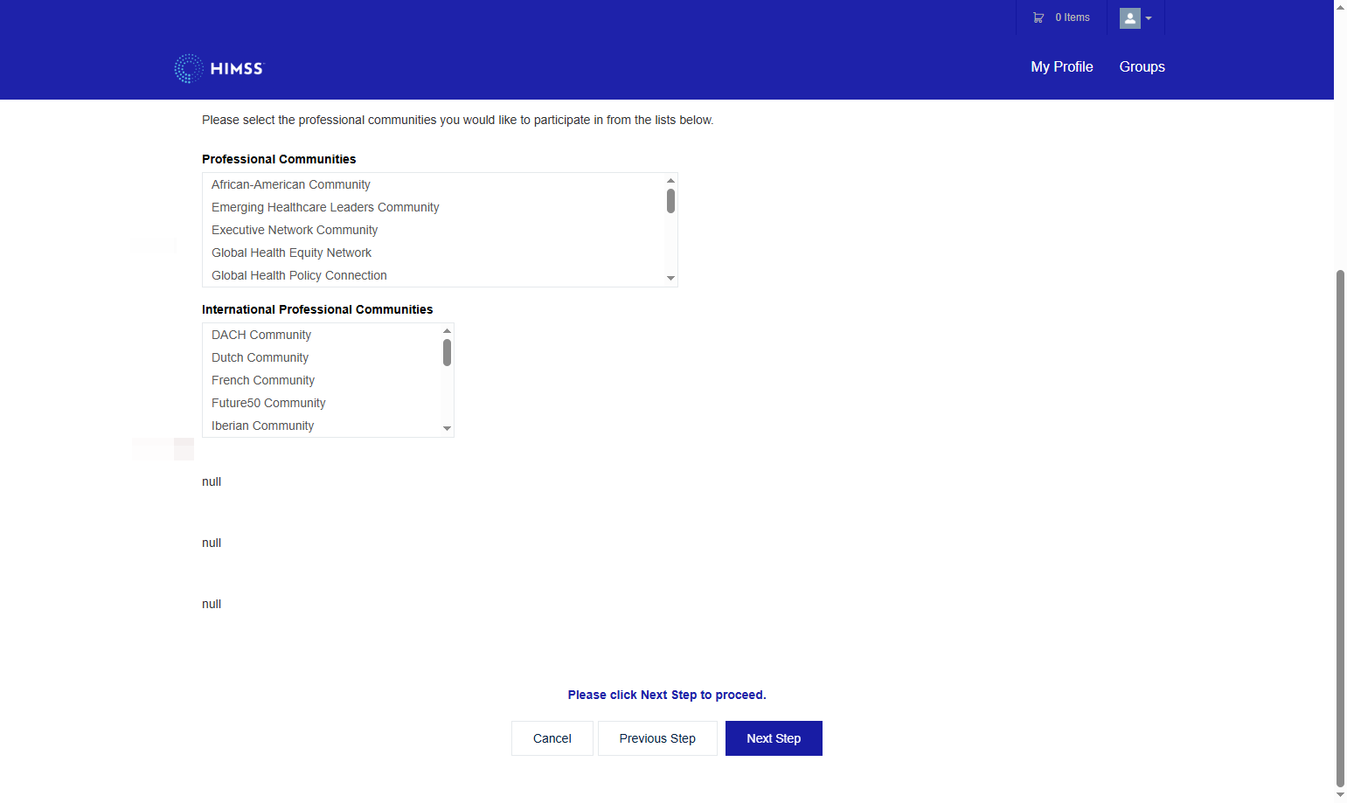This screenshot has width=1347, height=803.
Task: Select Iberian Community
Action: click(322, 426)
